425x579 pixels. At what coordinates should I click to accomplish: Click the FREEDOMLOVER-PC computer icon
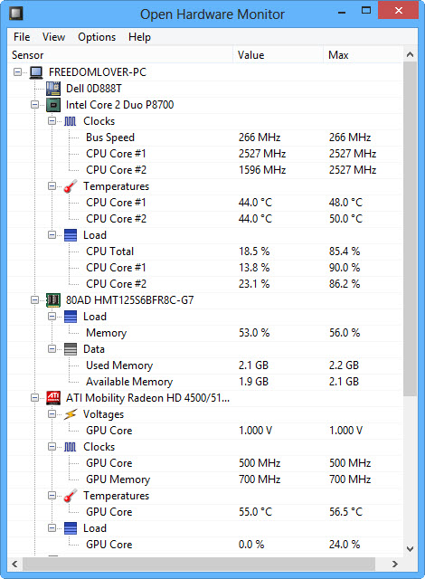[36, 72]
